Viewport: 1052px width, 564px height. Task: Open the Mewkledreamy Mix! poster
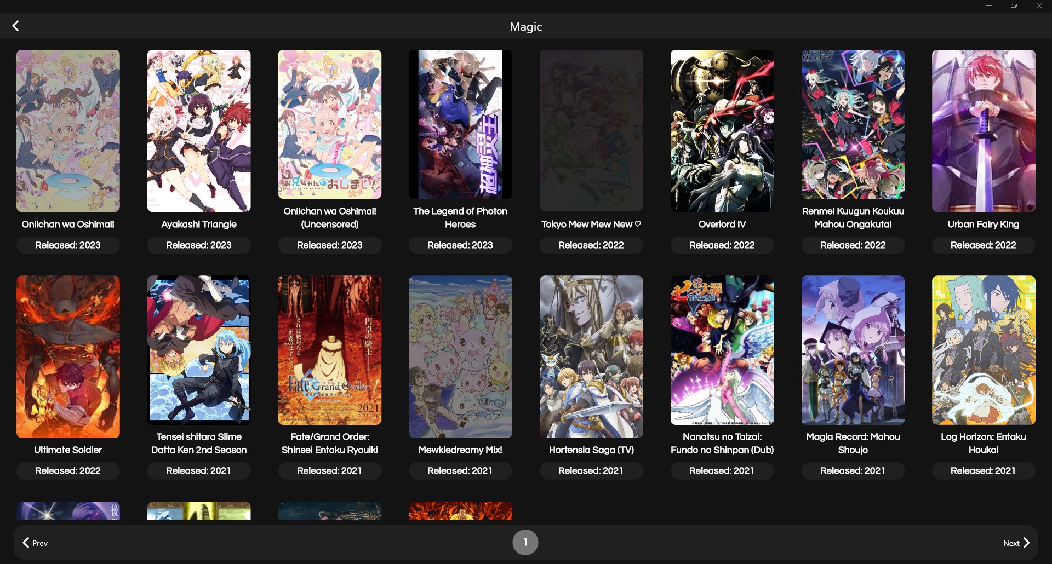460,356
